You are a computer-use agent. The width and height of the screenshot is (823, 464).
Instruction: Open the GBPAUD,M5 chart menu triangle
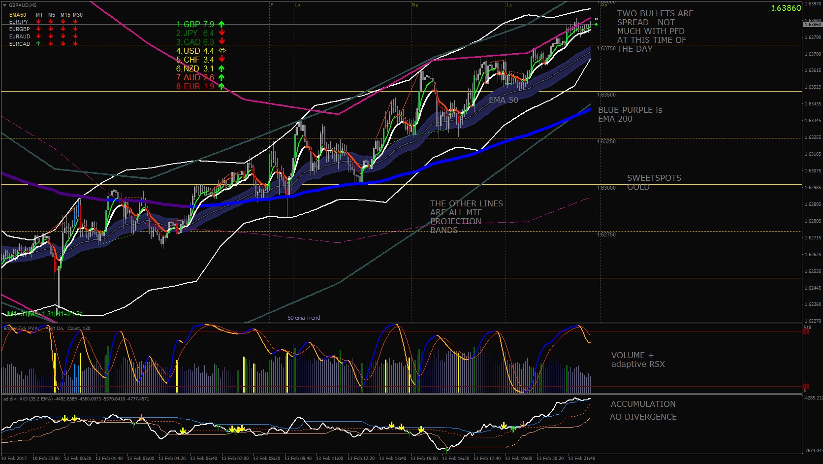[4, 5]
